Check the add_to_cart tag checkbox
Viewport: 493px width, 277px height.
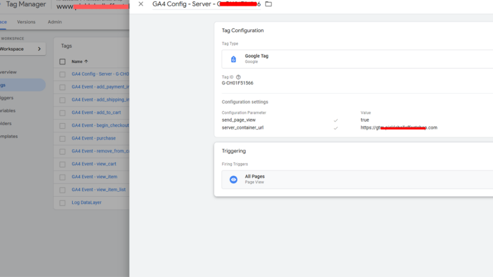(63, 113)
